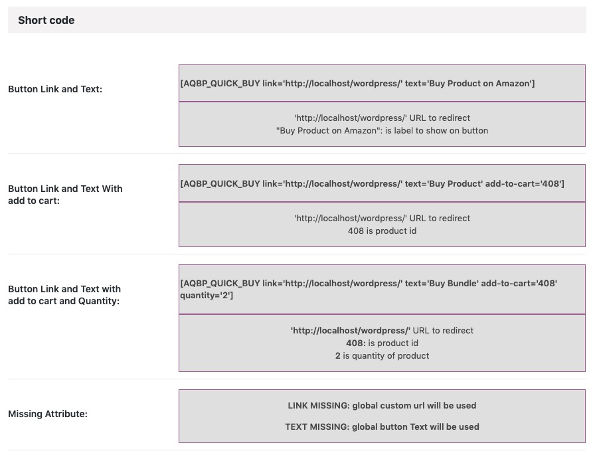The image size is (593, 459).
Task: Click 'Buy Product on Amazon' label description line
Action: click(x=382, y=131)
